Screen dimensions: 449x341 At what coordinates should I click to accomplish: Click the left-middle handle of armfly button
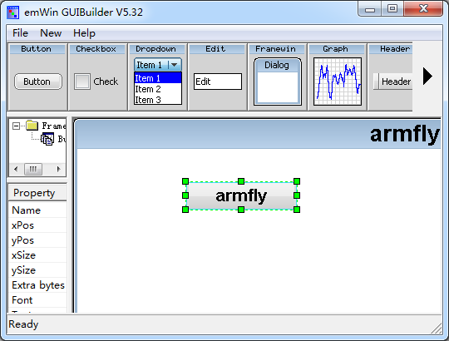[x=185, y=195]
